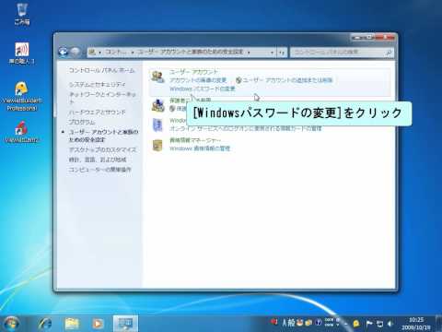Go to ネットワークとインターネット category
Screen dimensions: 442x332
tap(102, 98)
